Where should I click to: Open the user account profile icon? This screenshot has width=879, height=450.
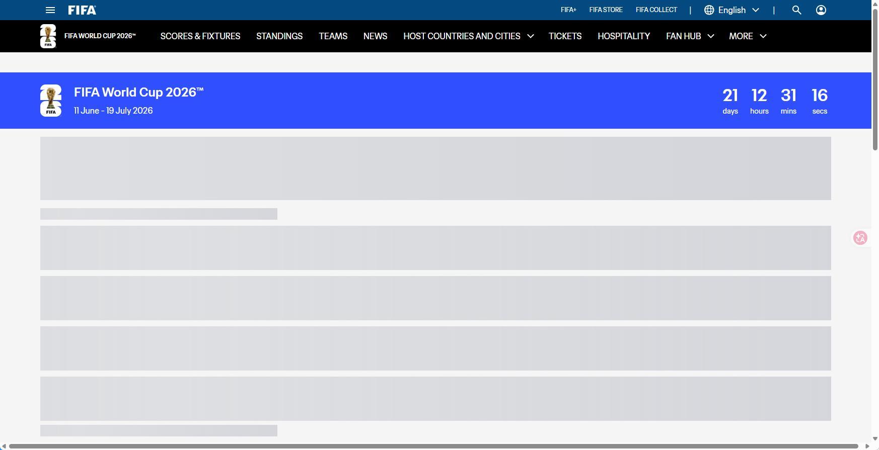point(821,10)
